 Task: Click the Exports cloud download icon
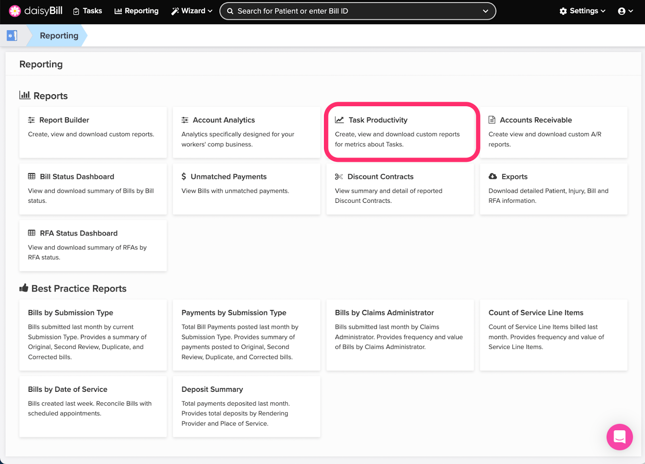coord(493,176)
